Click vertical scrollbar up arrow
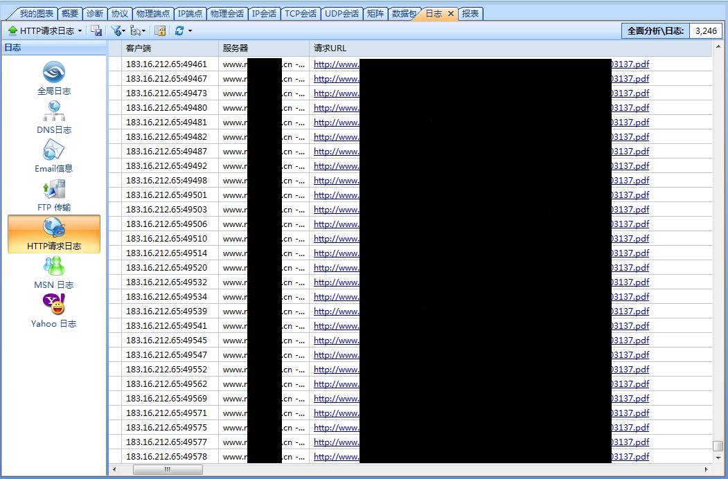728x479 pixels. click(x=718, y=47)
